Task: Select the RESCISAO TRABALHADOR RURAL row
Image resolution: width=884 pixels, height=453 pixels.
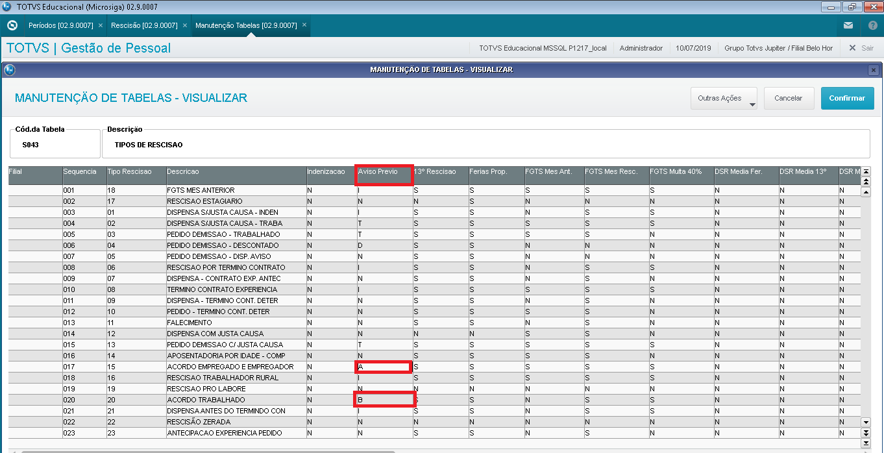Action: (434, 378)
